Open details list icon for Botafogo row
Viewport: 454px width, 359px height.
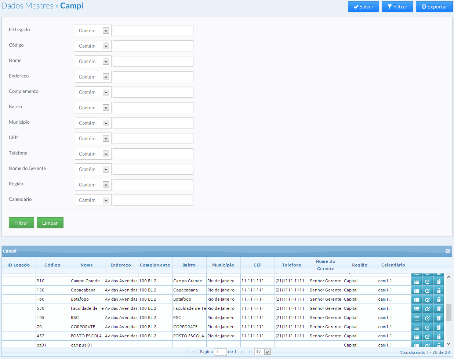point(416,300)
